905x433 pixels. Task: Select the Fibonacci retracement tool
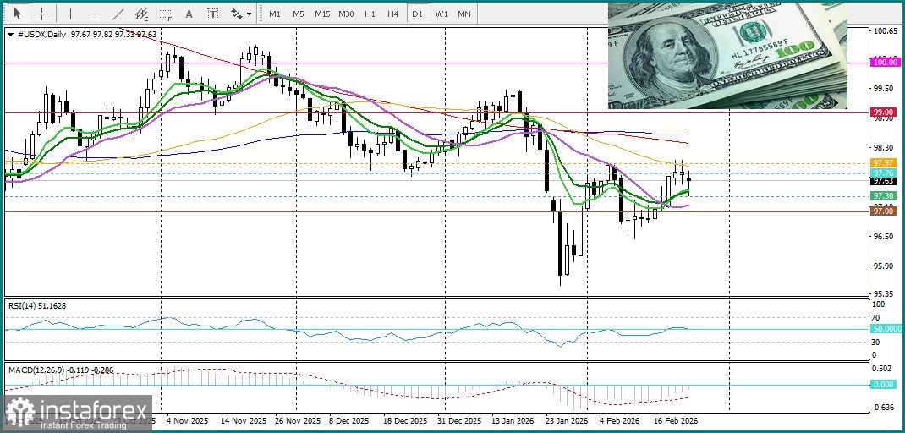tap(165, 14)
